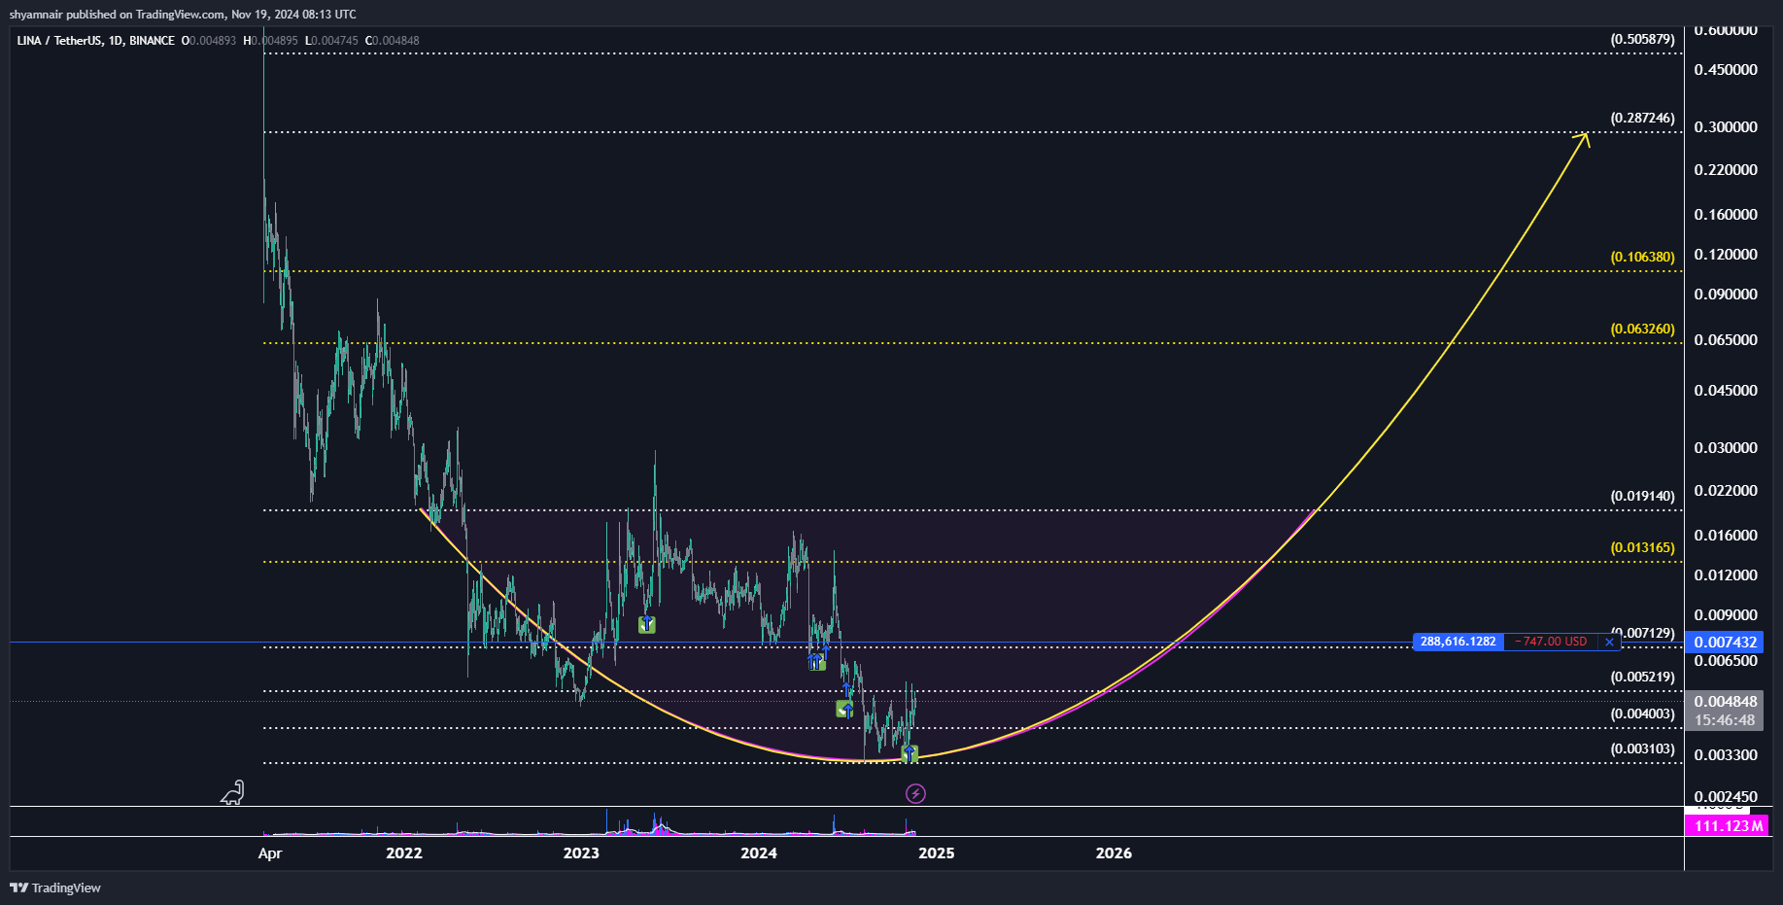Click the LINA / TetherUS symbol title
This screenshot has width=1783, height=905.
coord(95,40)
